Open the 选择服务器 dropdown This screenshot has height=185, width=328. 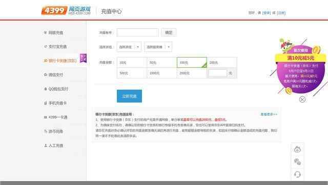pos(158,47)
